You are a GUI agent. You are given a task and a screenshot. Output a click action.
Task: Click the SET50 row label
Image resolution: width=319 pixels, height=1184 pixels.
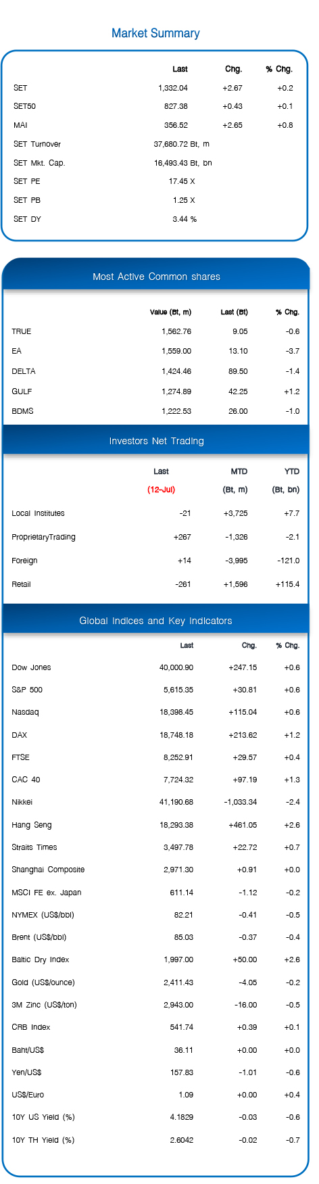[24, 106]
